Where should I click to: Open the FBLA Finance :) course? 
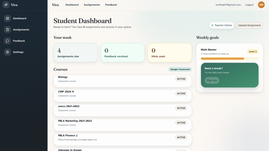122,140
